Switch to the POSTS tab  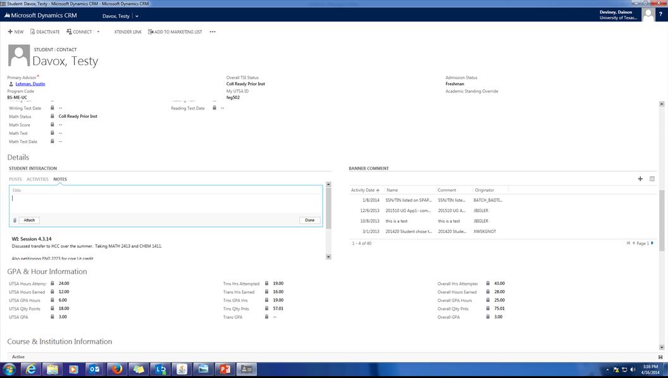(x=15, y=179)
